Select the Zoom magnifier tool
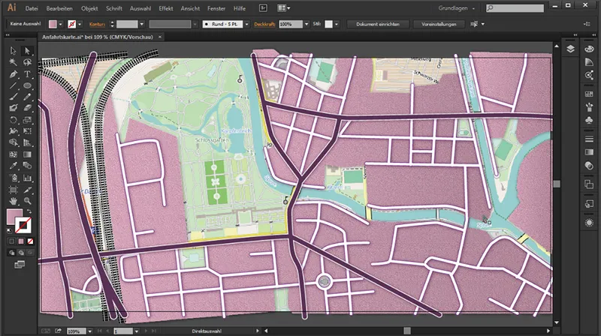 pyautogui.click(x=27, y=200)
